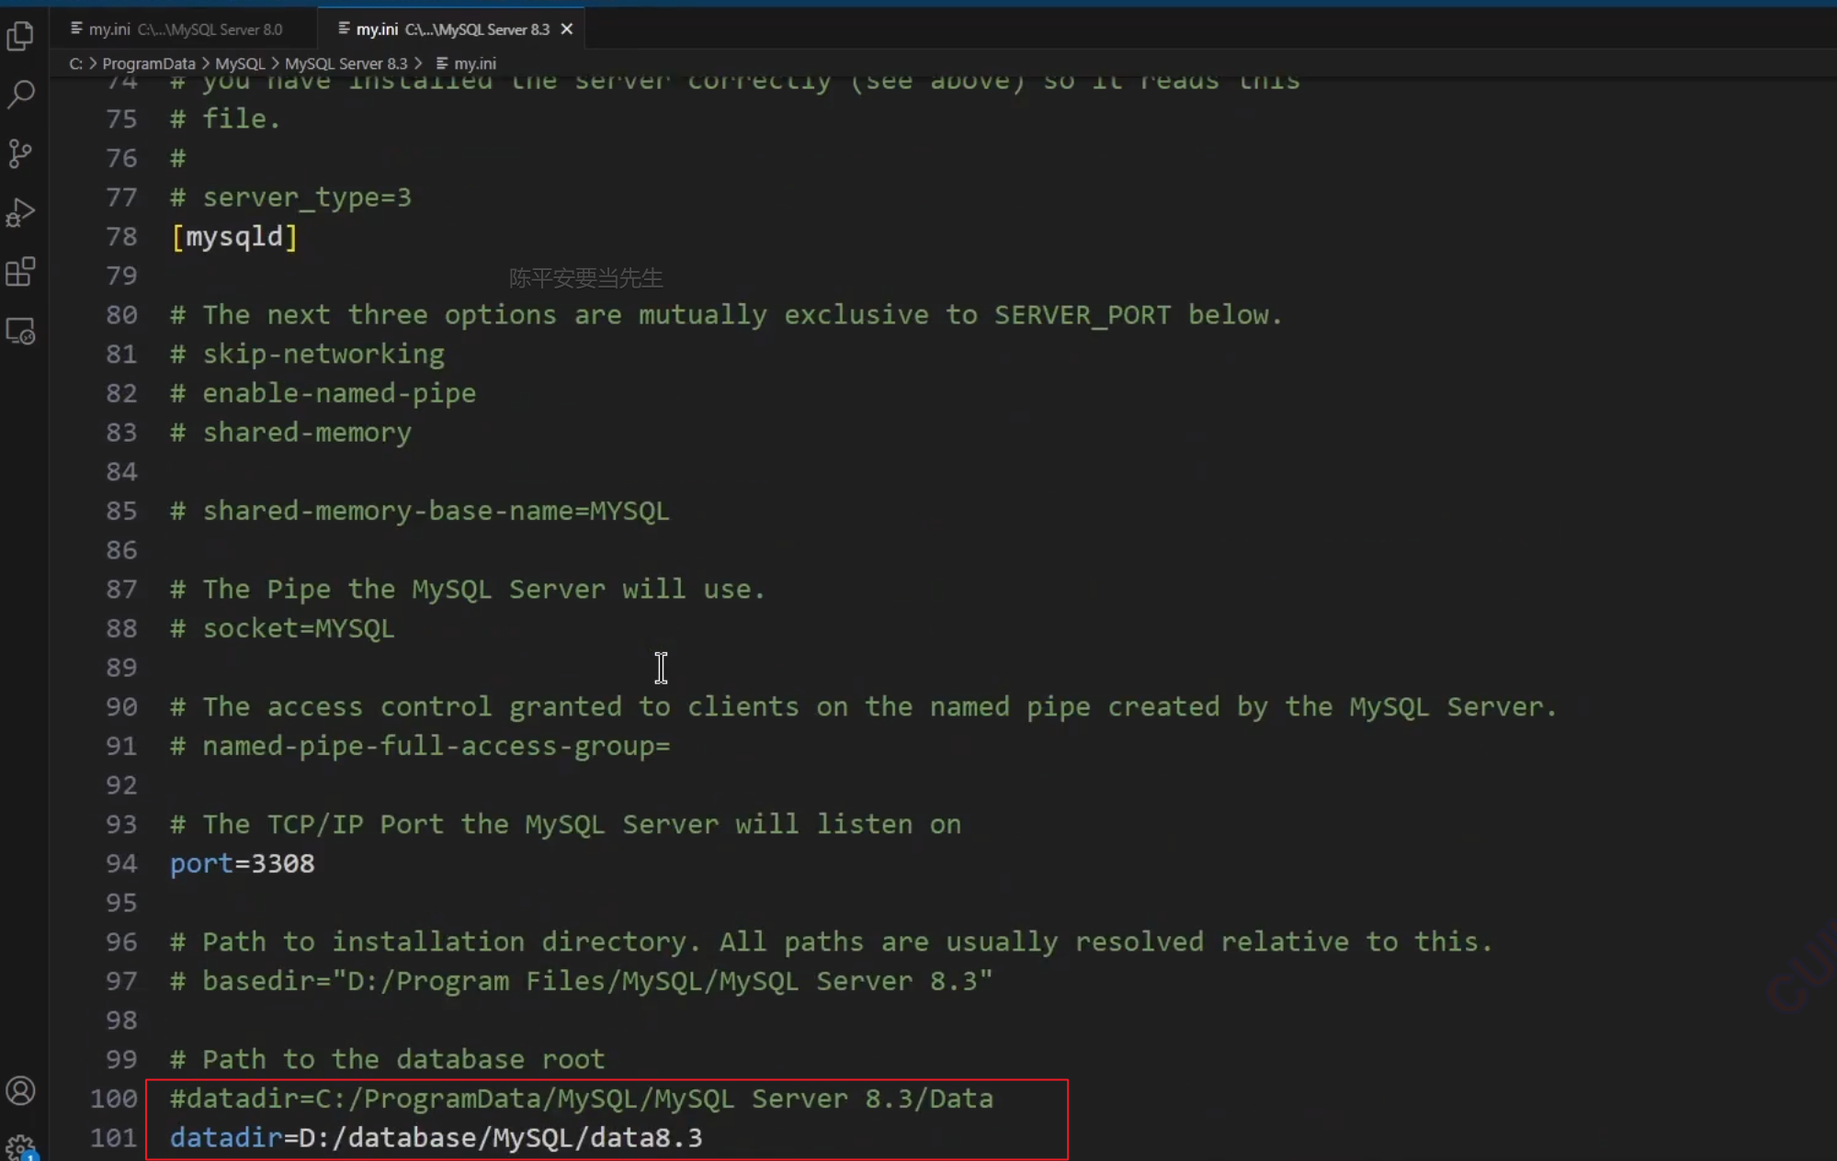Place cursor on port=3308 line

(x=243, y=863)
